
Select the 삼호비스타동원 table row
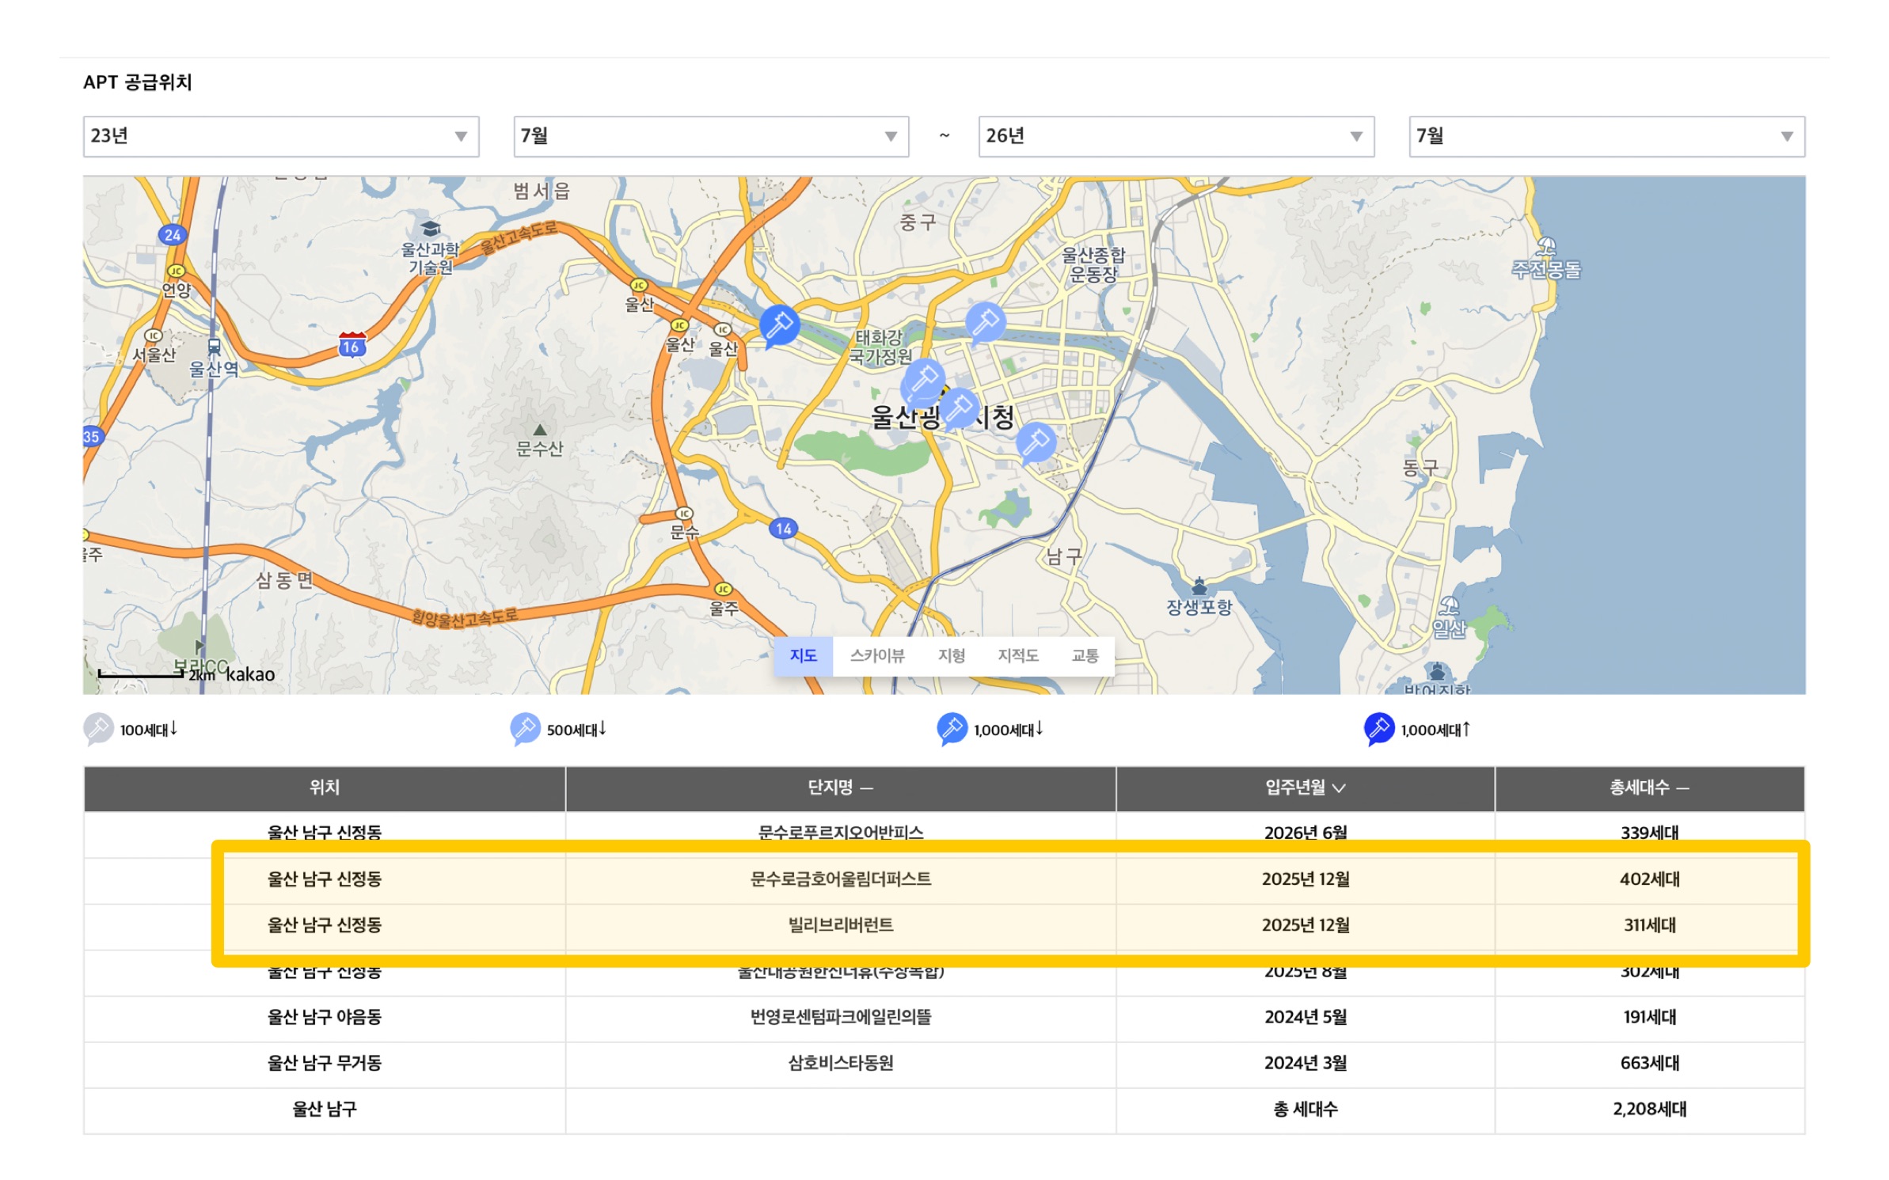(840, 1063)
